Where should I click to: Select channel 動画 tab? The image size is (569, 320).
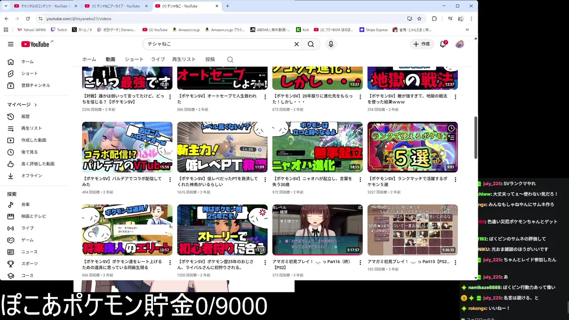pos(110,60)
